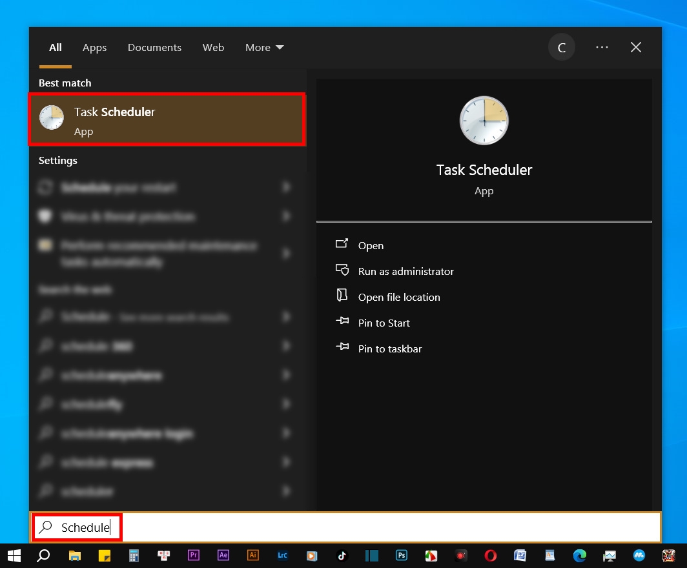Open TikTok from the taskbar

click(342, 556)
